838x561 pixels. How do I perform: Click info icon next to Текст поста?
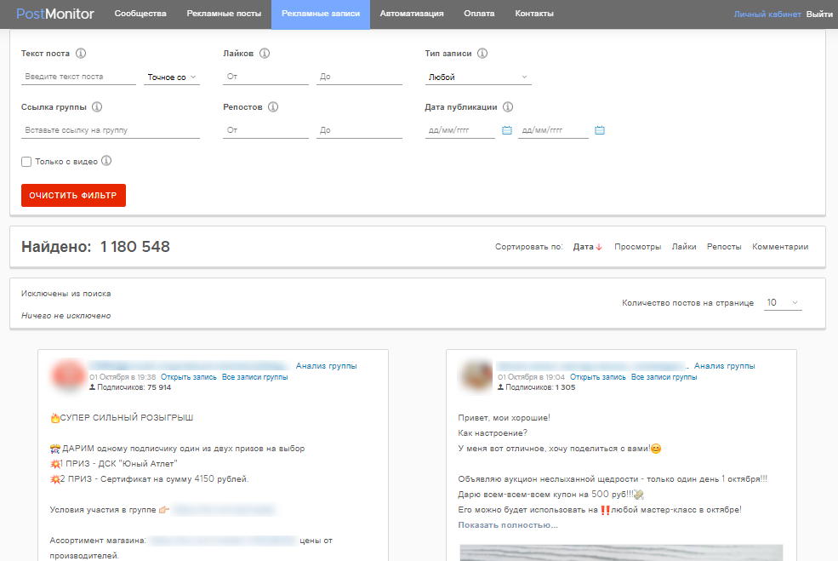[x=81, y=54]
